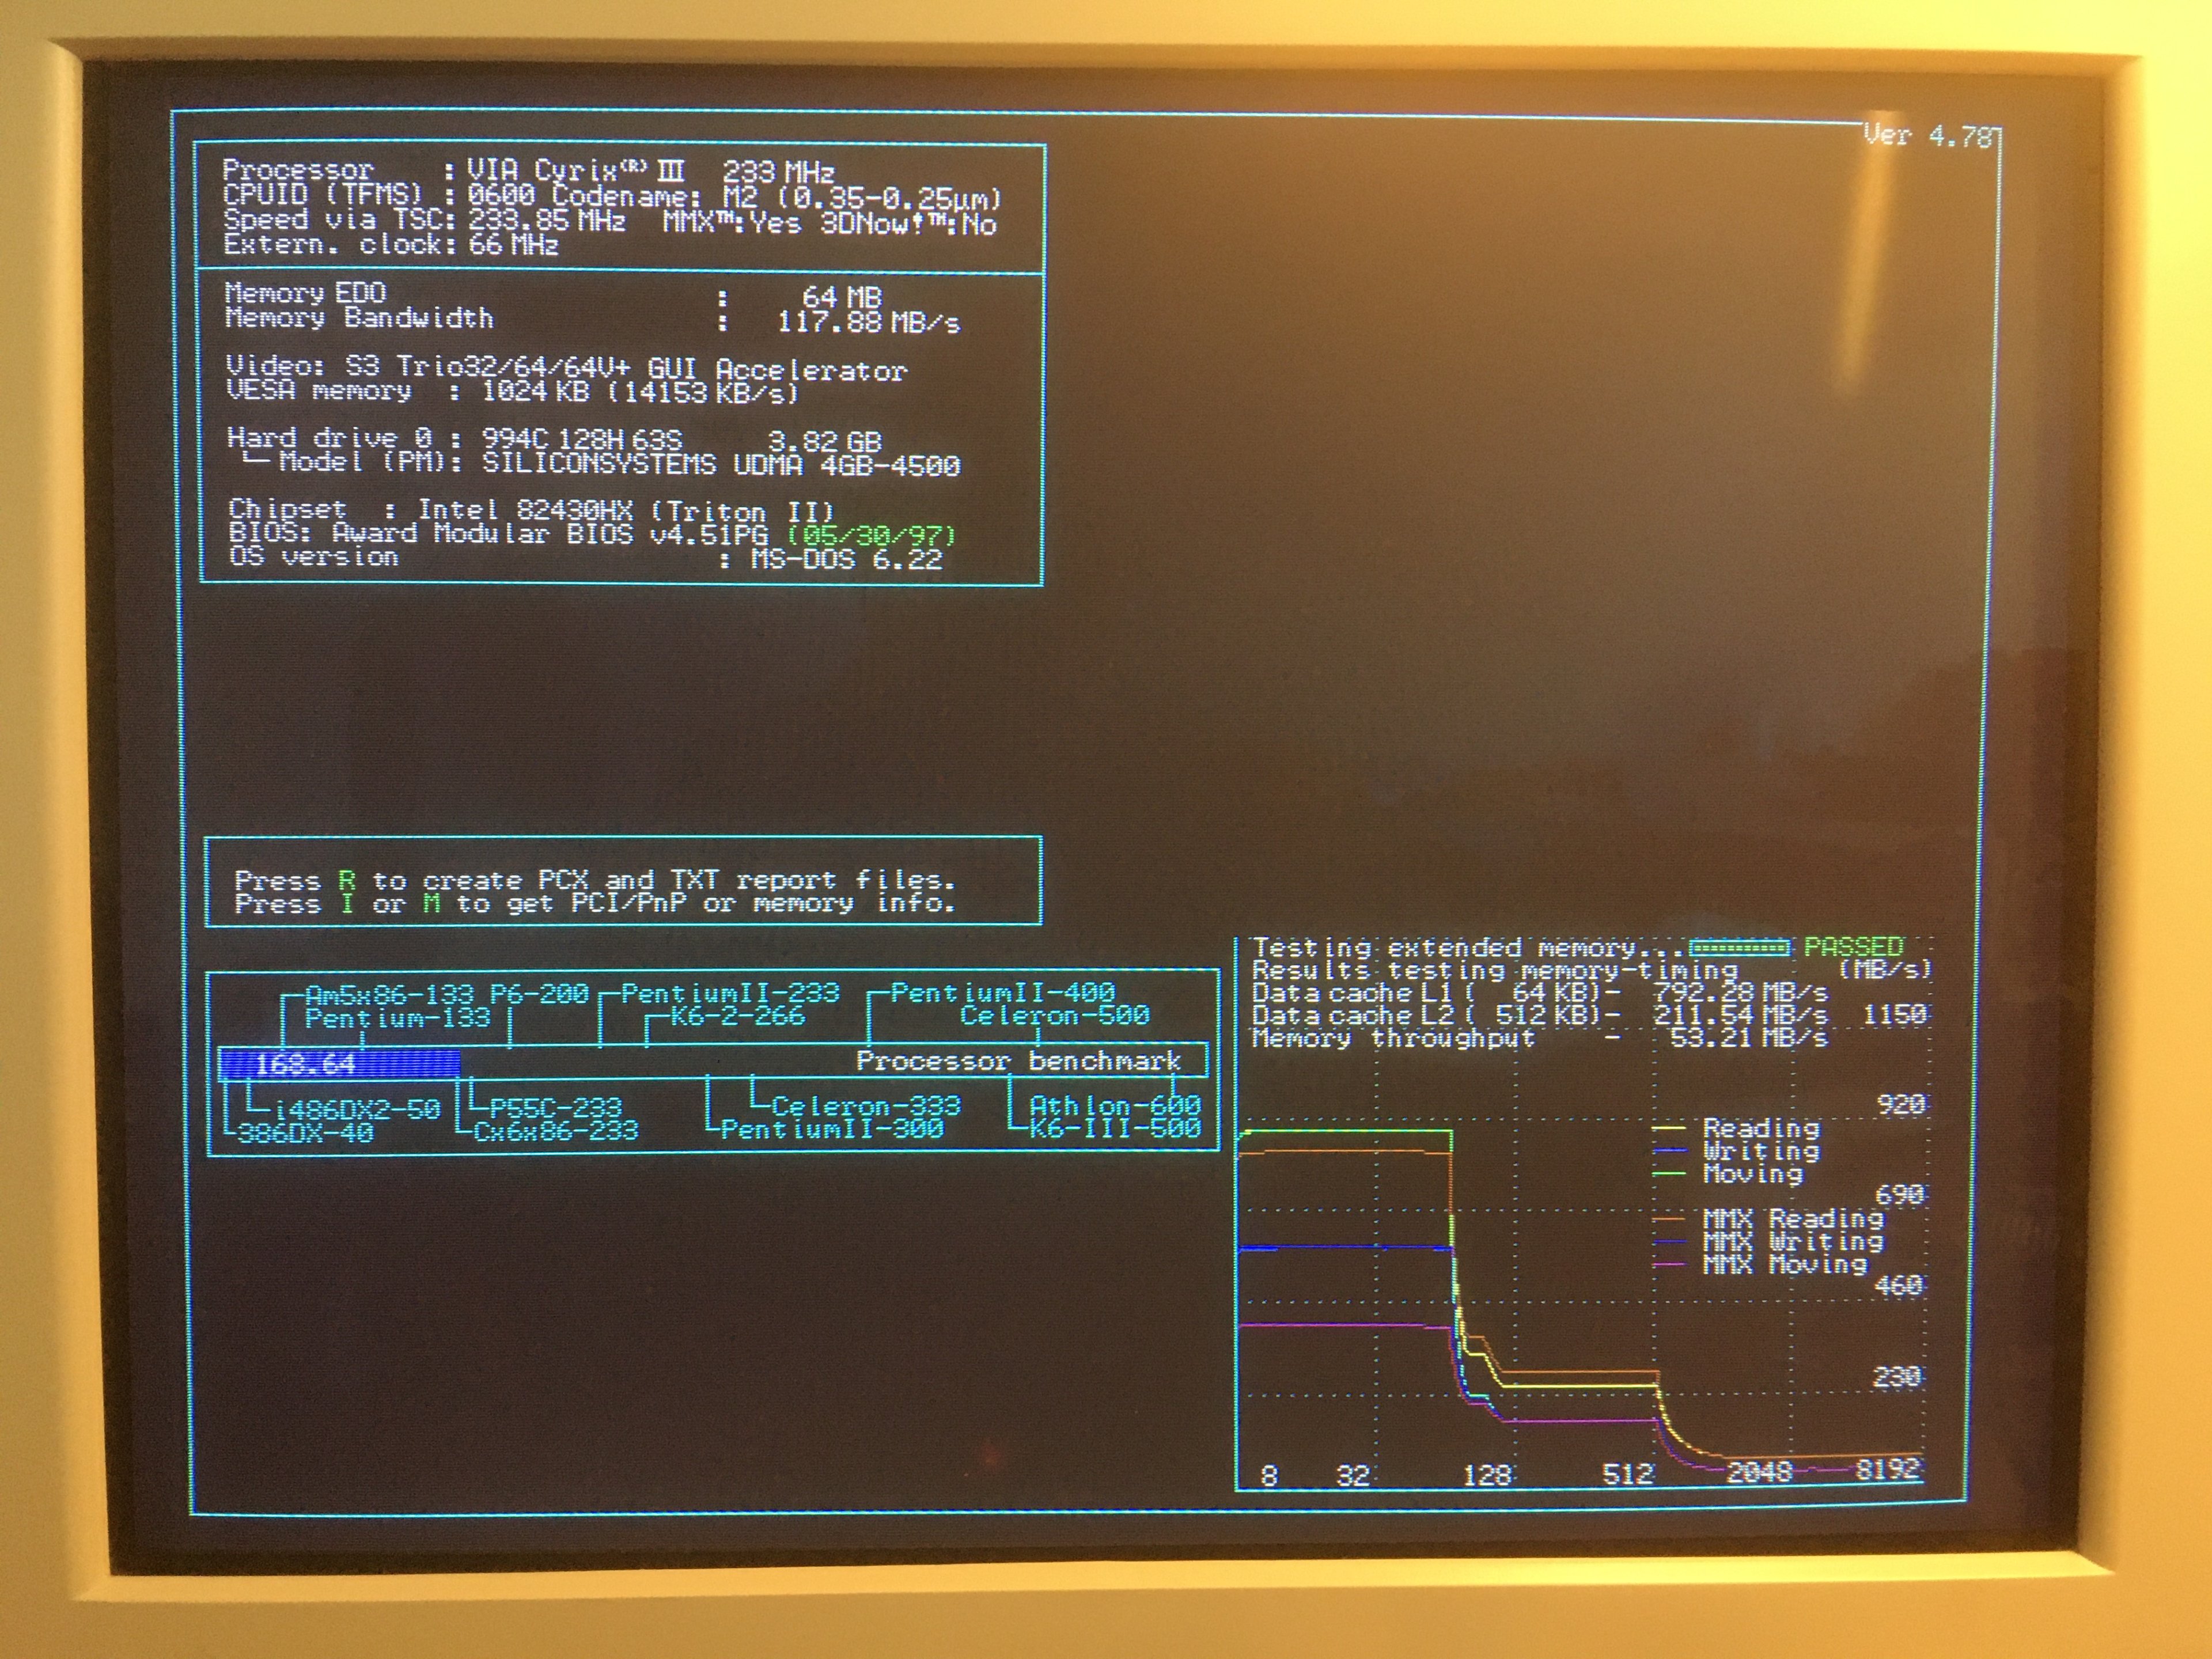
Task: Click the green I key hint
Action: point(347,904)
